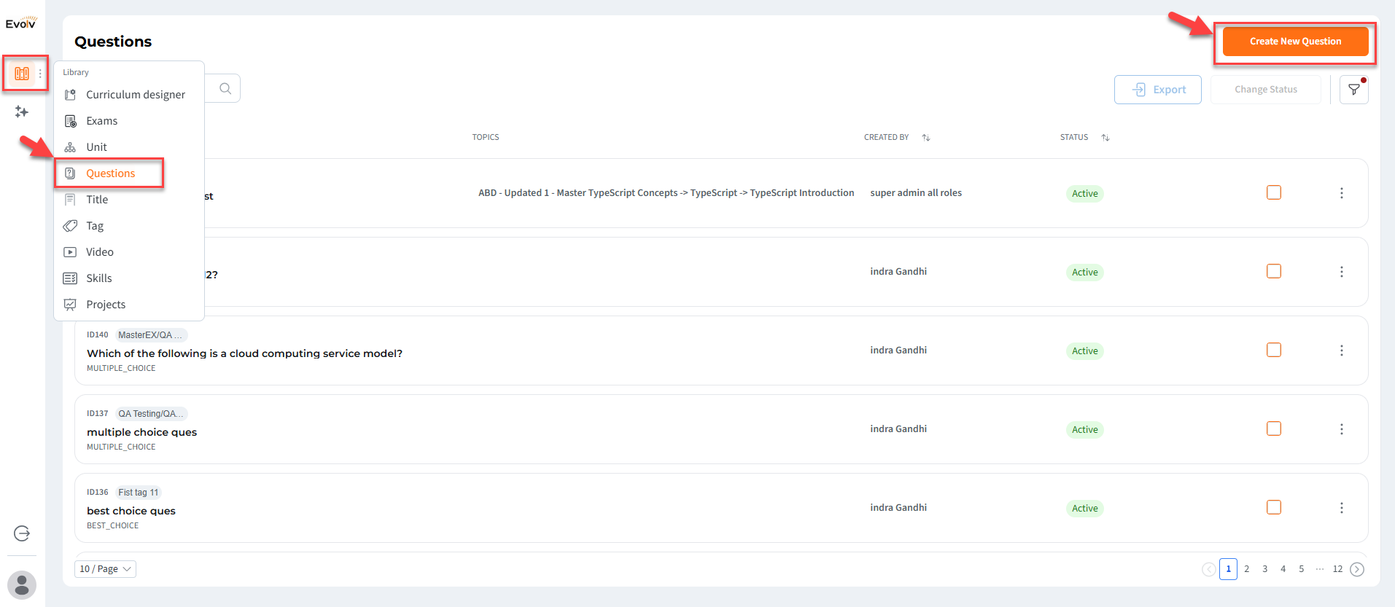Viewport: 1395px width, 607px height.
Task: Click the logout icon in sidebar
Action: tap(22, 533)
